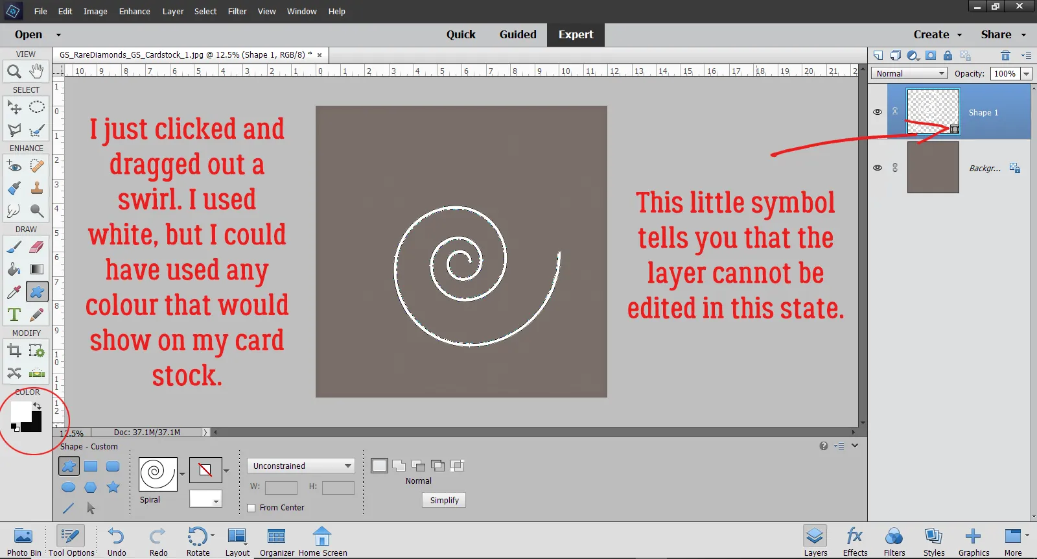Select the Eraser tool
Image resolution: width=1037 pixels, height=559 pixels.
coord(37,247)
